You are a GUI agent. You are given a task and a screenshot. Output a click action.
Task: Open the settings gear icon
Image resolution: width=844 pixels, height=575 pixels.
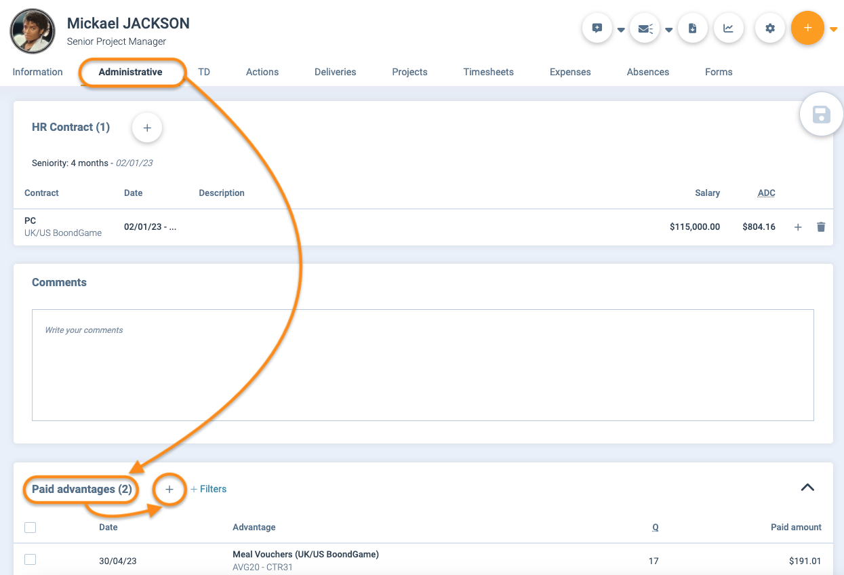769,28
